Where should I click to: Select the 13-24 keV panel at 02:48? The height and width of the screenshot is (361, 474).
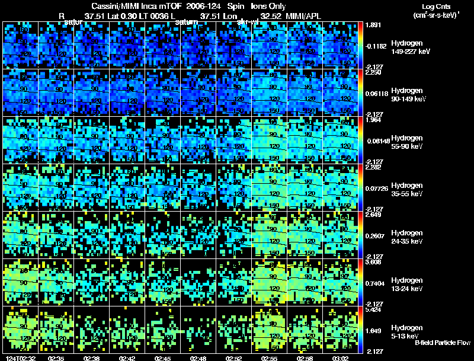coord(198,282)
